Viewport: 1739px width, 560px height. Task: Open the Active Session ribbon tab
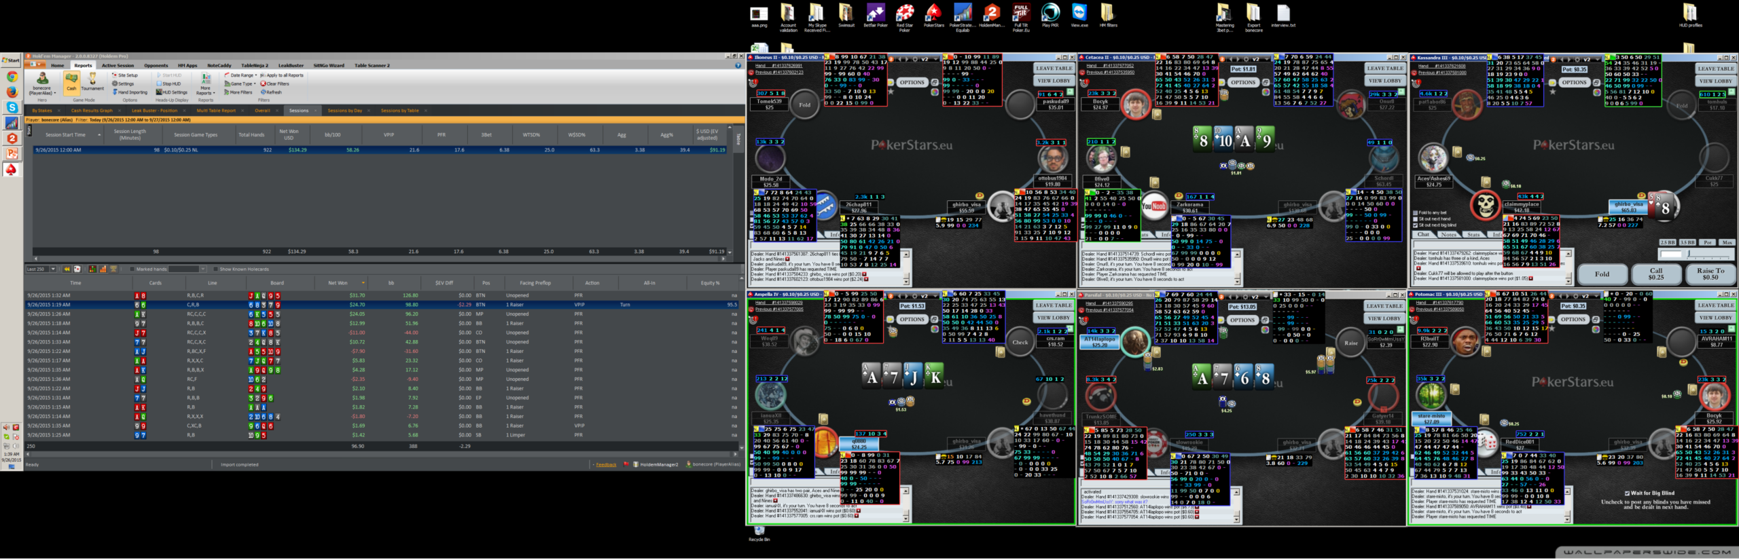[118, 66]
